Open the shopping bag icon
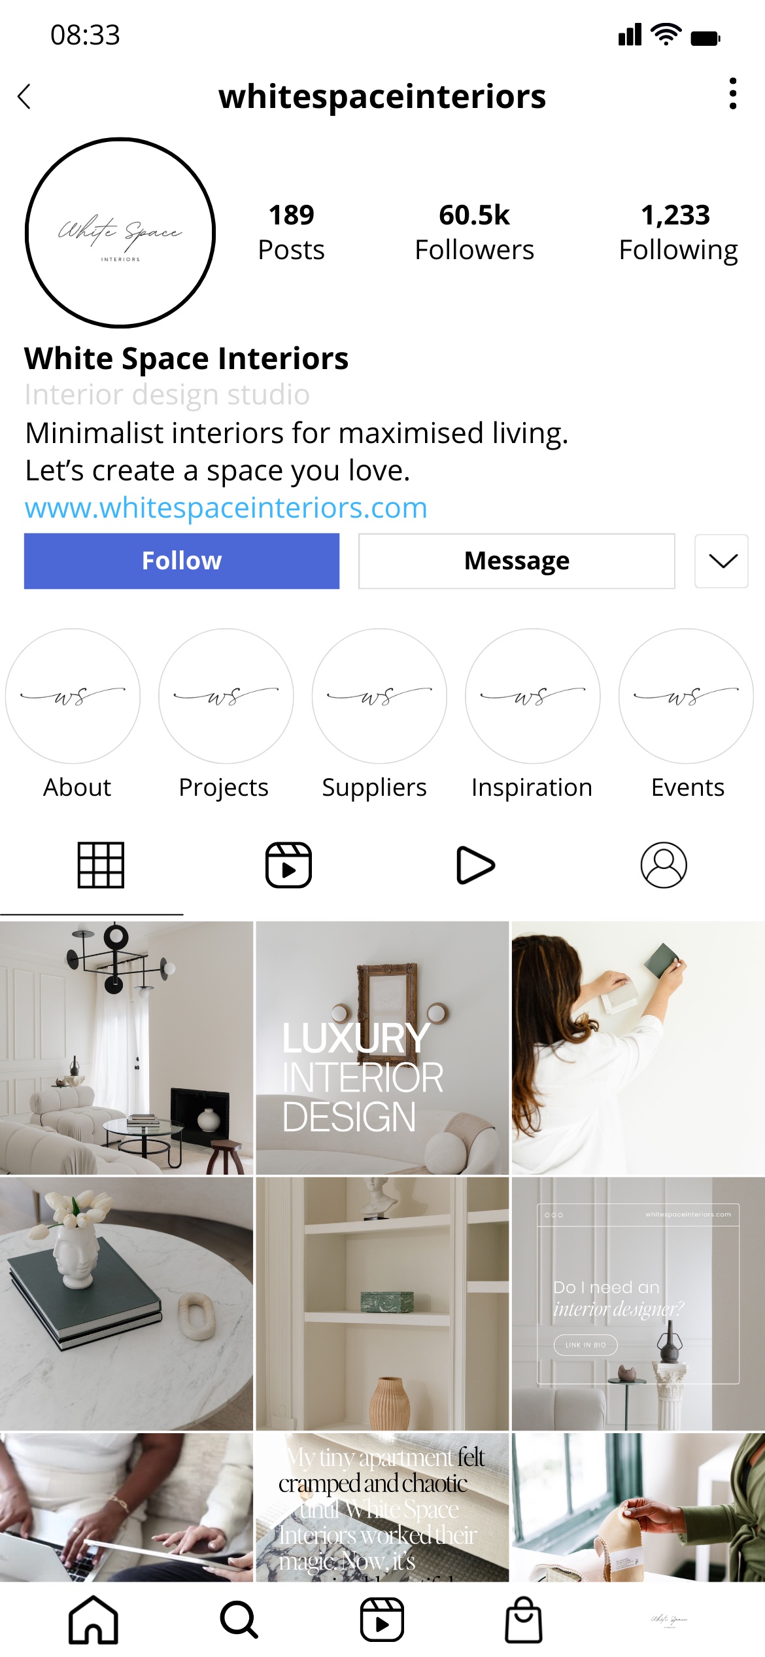This screenshot has height=1657, width=765. pyautogui.click(x=524, y=1620)
